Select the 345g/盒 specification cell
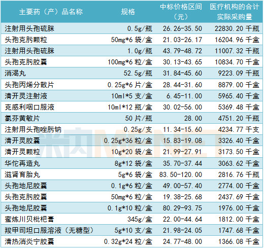This screenshot has width=264, height=249. (140, 219)
